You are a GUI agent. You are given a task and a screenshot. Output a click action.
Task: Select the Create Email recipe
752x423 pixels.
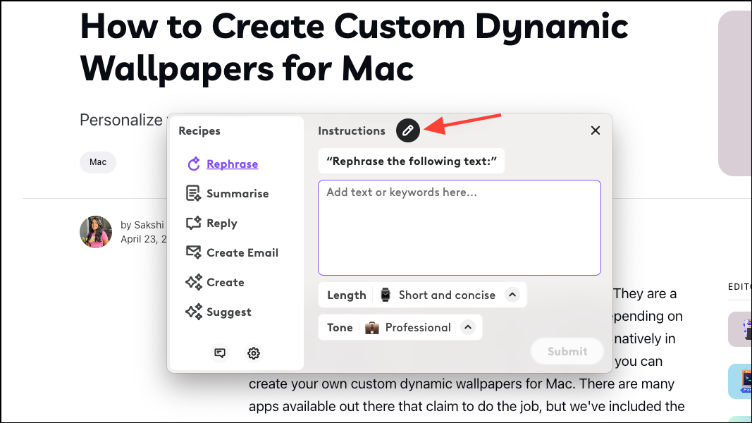[242, 253]
